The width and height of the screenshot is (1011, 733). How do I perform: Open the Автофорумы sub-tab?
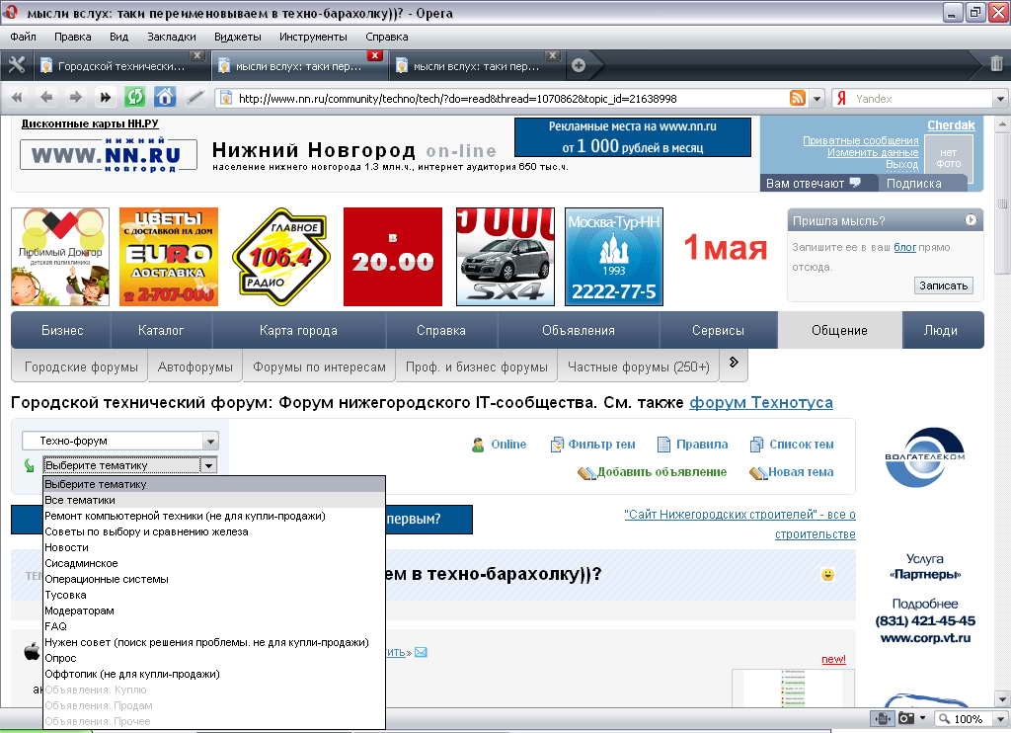[195, 367]
